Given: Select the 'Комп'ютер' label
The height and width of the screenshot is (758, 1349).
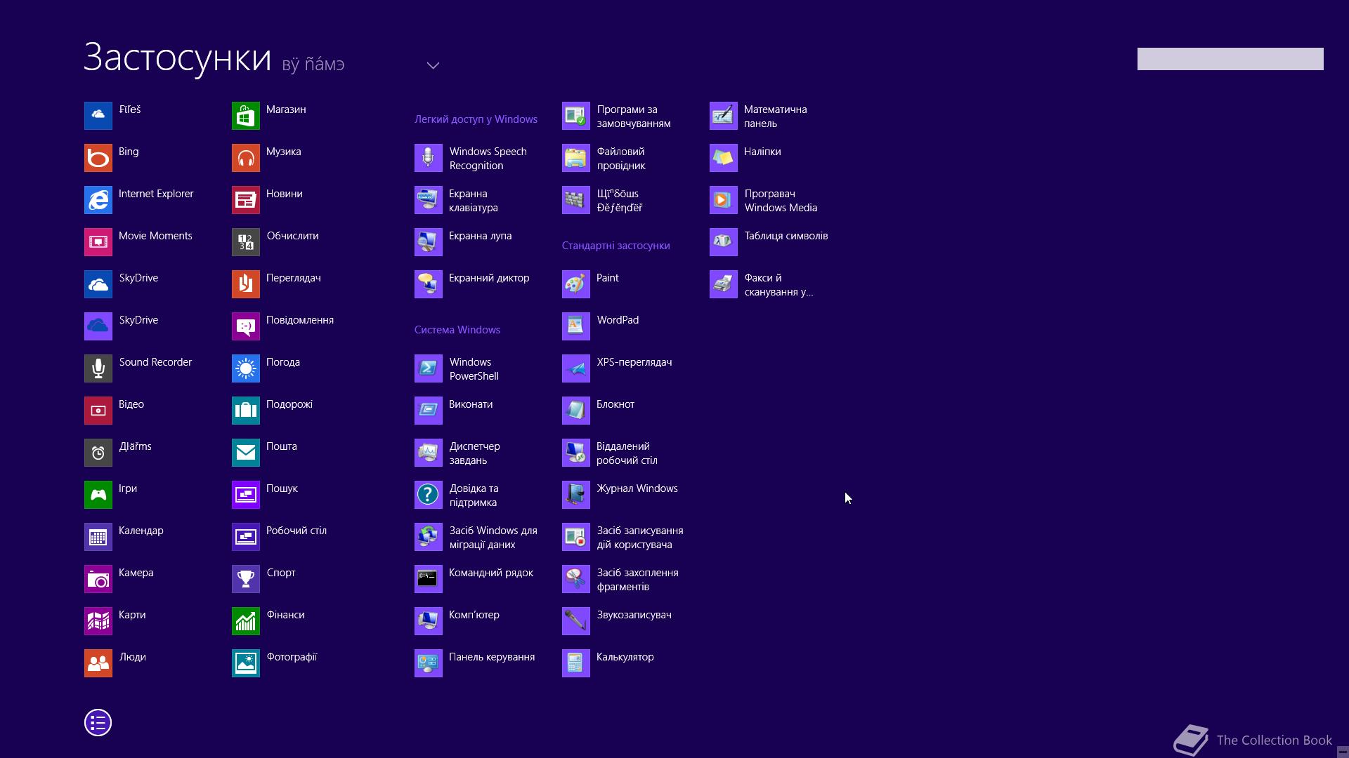Looking at the screenshot, I should [474, 615].
